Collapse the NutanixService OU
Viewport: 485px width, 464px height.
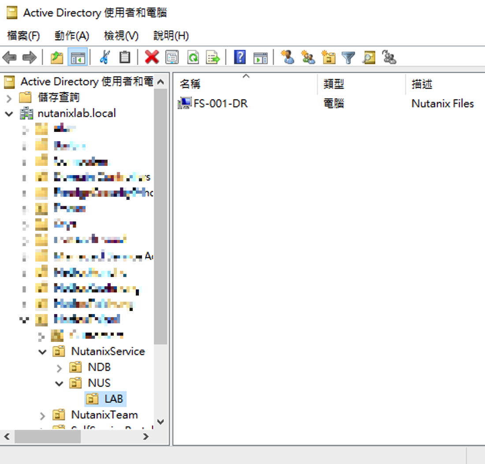pos(42,352)
